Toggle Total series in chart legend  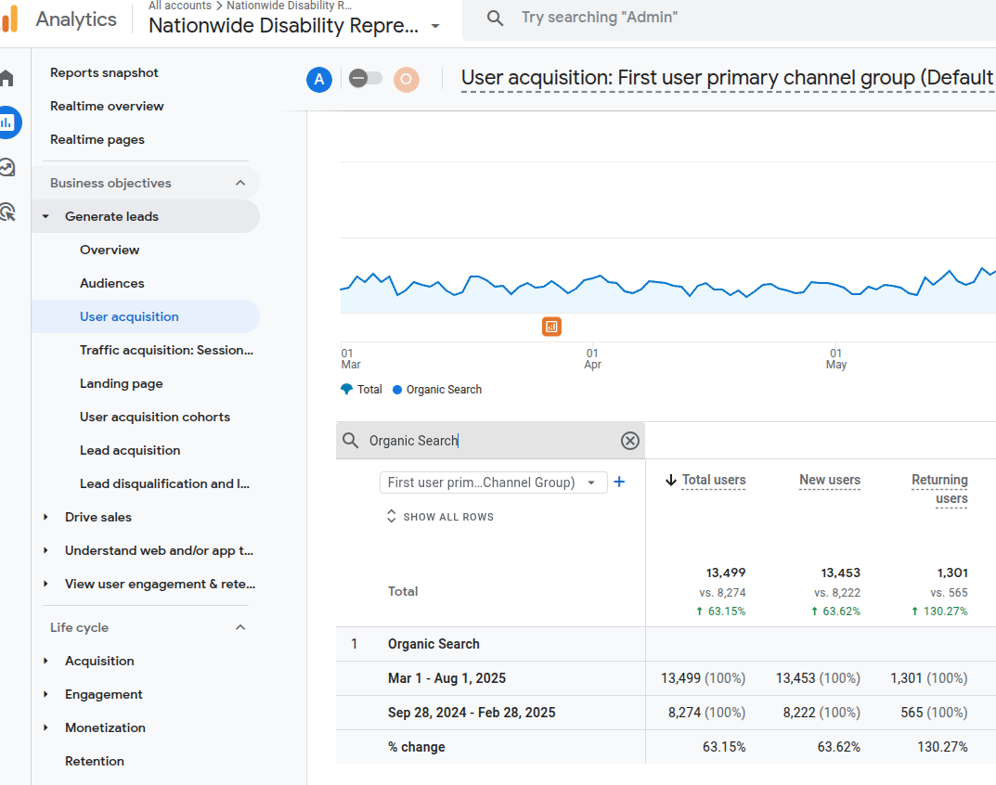[x=361, y=390]
